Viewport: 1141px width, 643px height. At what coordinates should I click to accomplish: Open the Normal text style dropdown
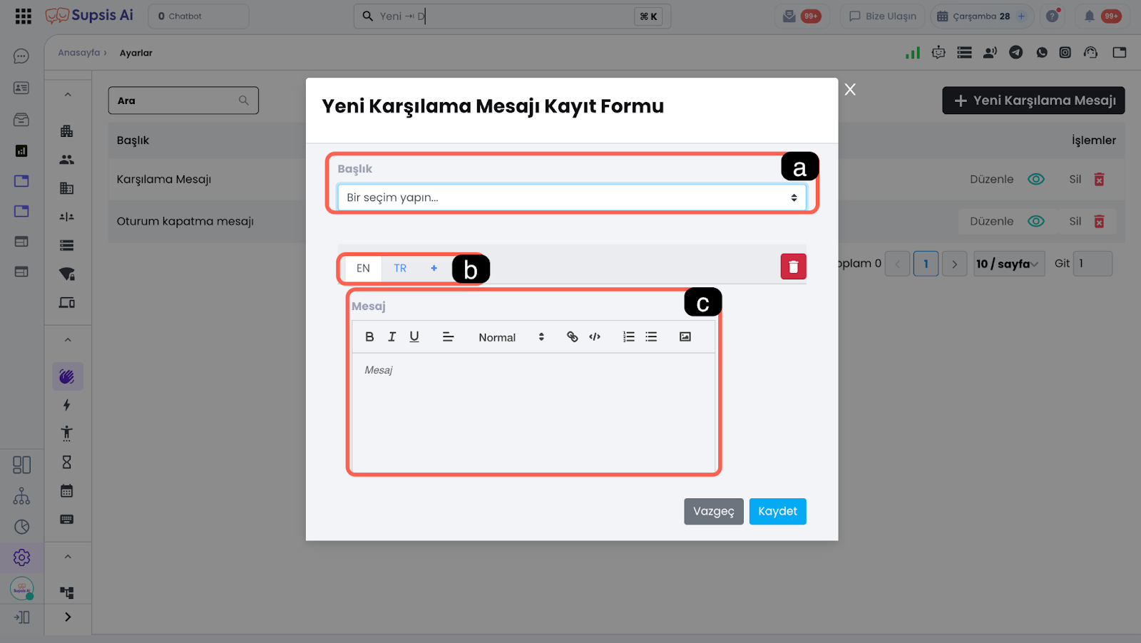point(511,337)
